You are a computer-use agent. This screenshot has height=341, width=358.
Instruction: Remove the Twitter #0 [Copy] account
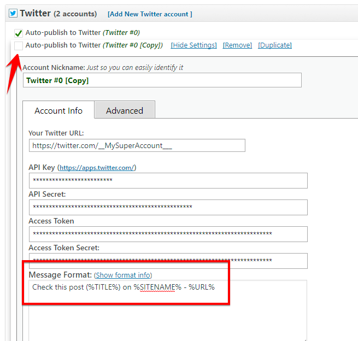pos(237,45)
